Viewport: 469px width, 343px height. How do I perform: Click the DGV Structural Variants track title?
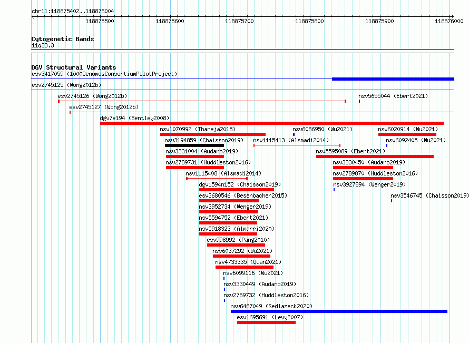click(x=74, y=67)
